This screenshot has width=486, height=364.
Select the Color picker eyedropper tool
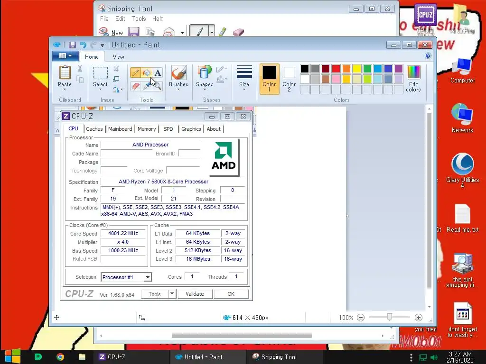pos(146,86)
